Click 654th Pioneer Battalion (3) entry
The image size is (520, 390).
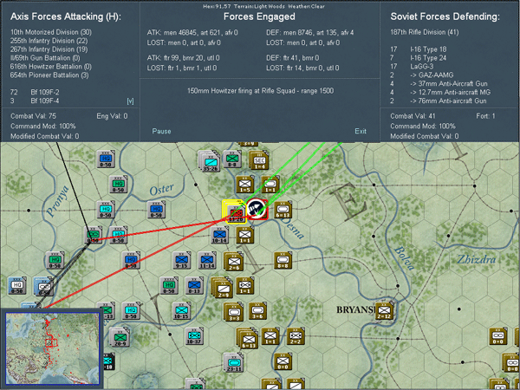point(49,75)
